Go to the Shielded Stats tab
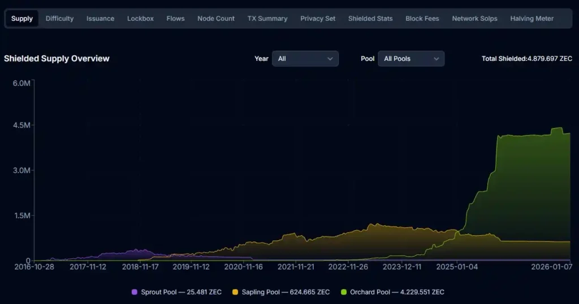 tap(370, 19)
